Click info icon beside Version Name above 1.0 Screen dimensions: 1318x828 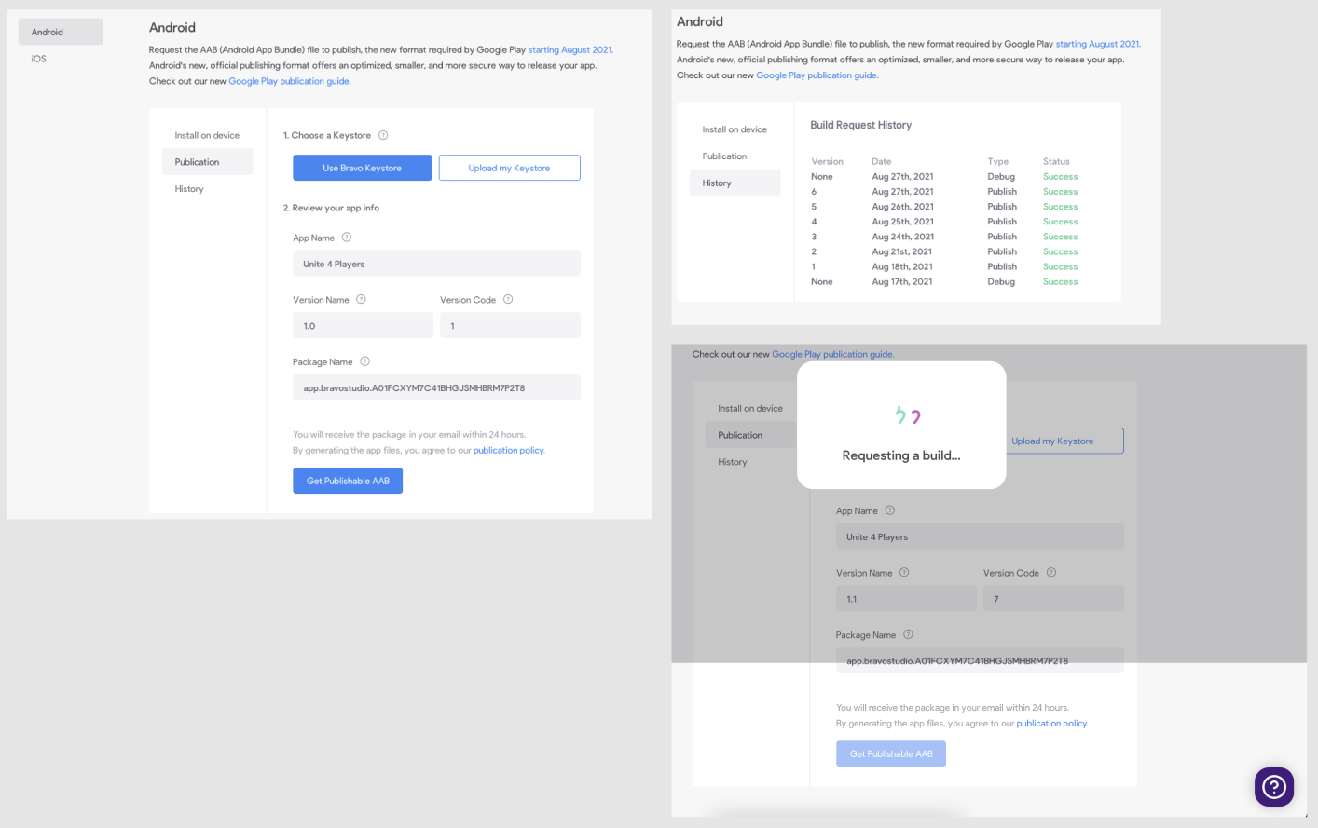361,299
